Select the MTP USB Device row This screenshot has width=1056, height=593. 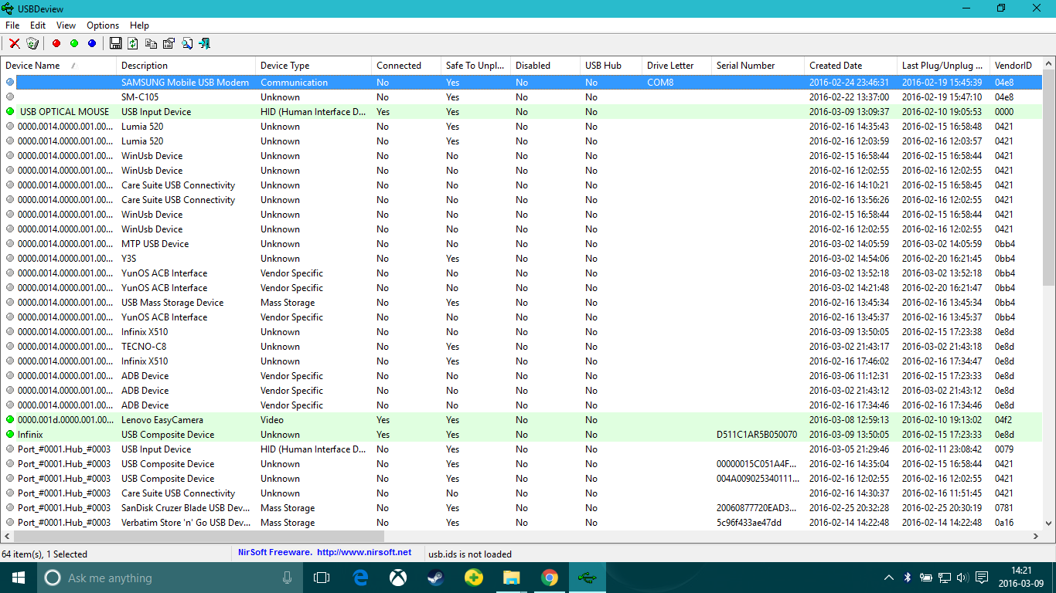point(522,244)
